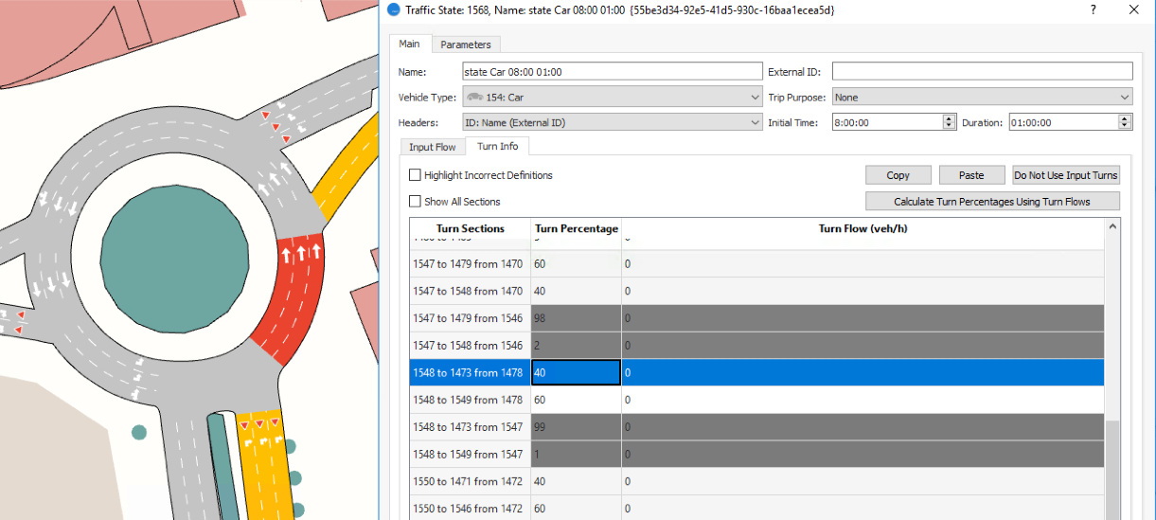Click the Do Not Use Input Turns button
Viewport: 1156px width, 520px height.
tap(1065, 175)
